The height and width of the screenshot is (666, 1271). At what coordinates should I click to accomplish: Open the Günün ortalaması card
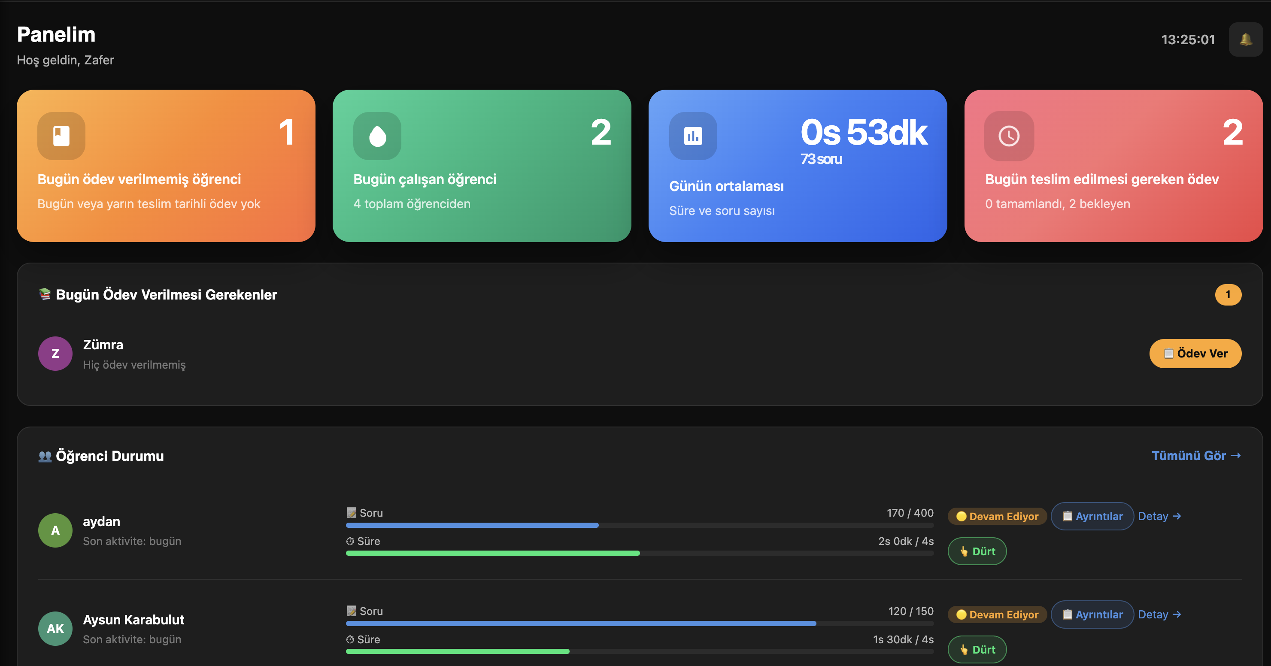pos(798,166)
